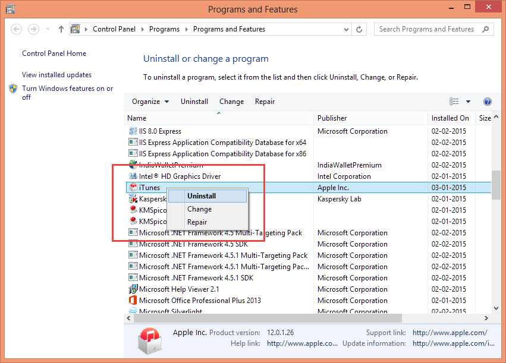Click Change in the toolbar

231,102
